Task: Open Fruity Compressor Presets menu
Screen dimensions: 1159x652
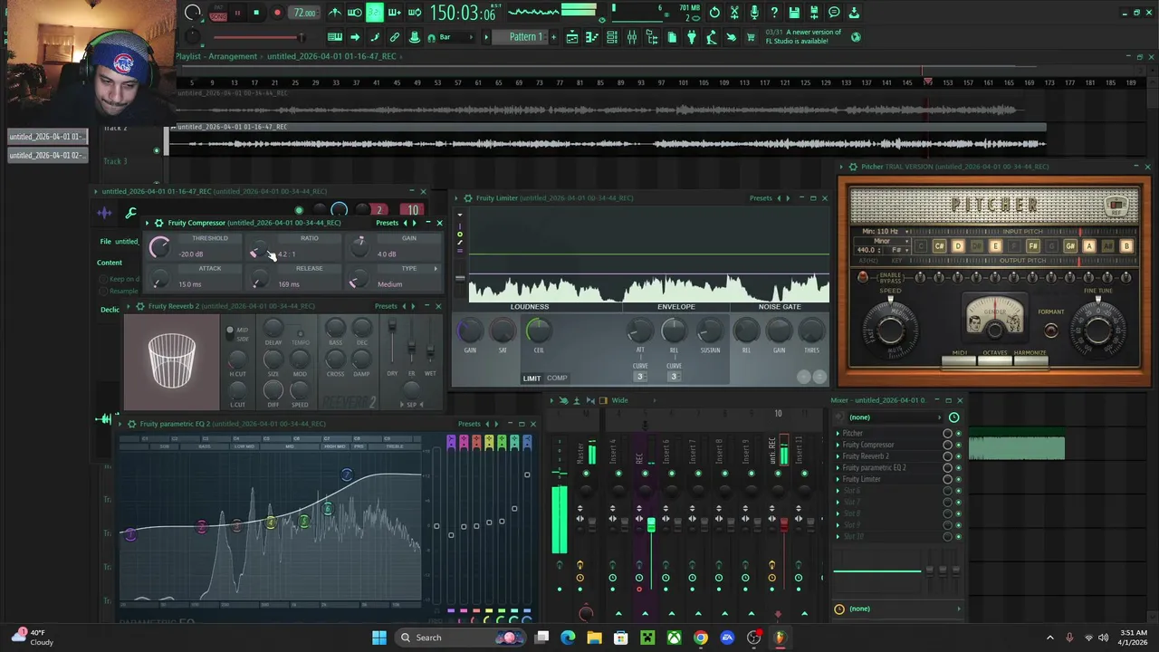Action: (x=387, y=223)
